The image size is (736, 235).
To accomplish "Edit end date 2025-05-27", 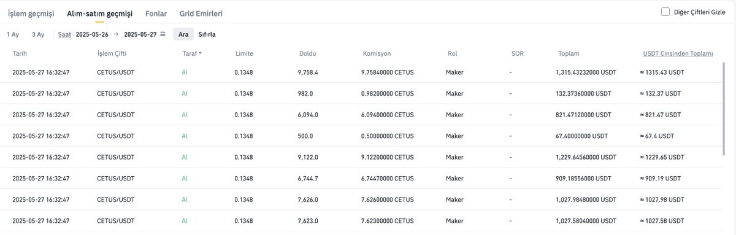I will pos(140,34).
